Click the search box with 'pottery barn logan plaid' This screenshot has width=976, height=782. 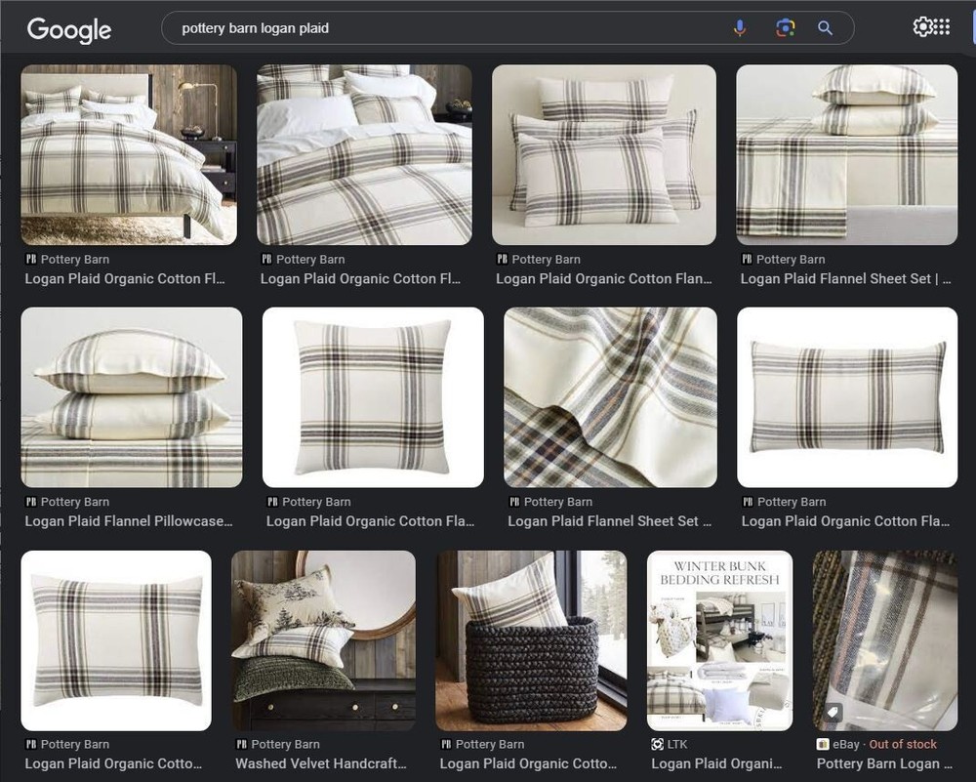(439, 28)
